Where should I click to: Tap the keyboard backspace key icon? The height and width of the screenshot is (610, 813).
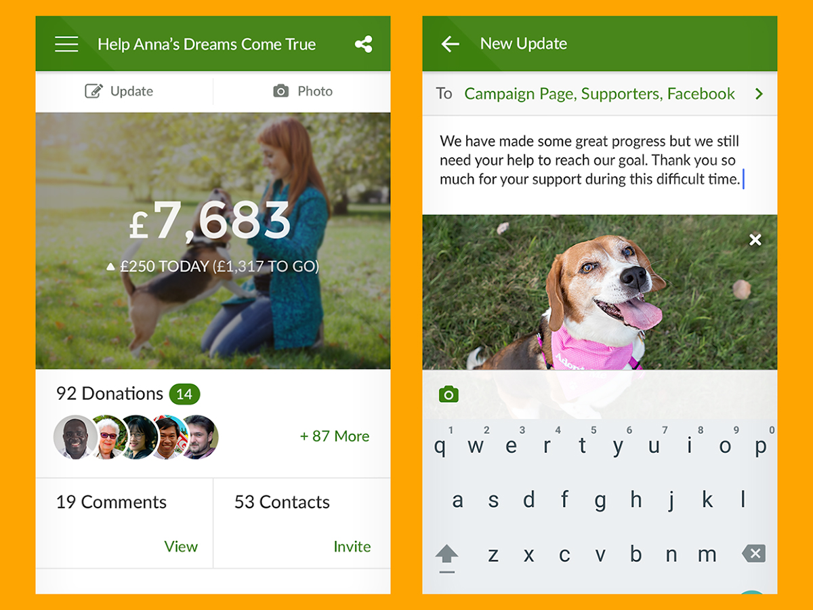(753, 553)
